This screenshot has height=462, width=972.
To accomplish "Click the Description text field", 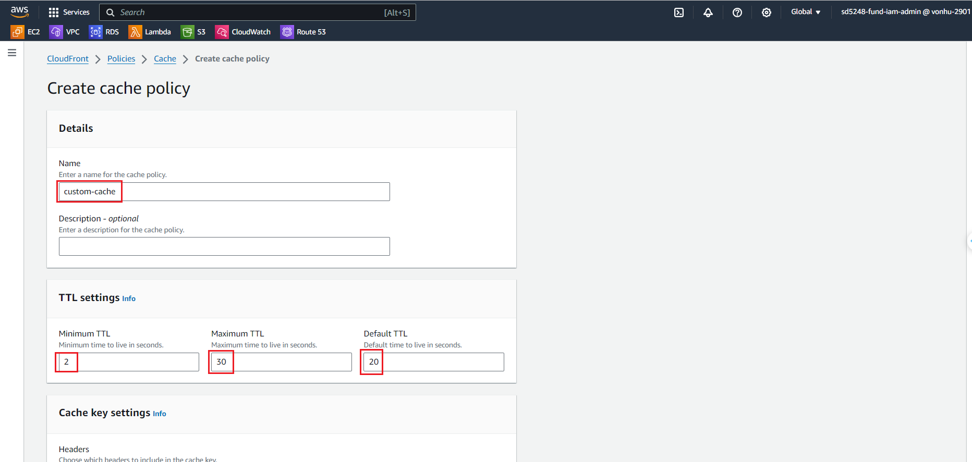I will [x=224, y=246].
